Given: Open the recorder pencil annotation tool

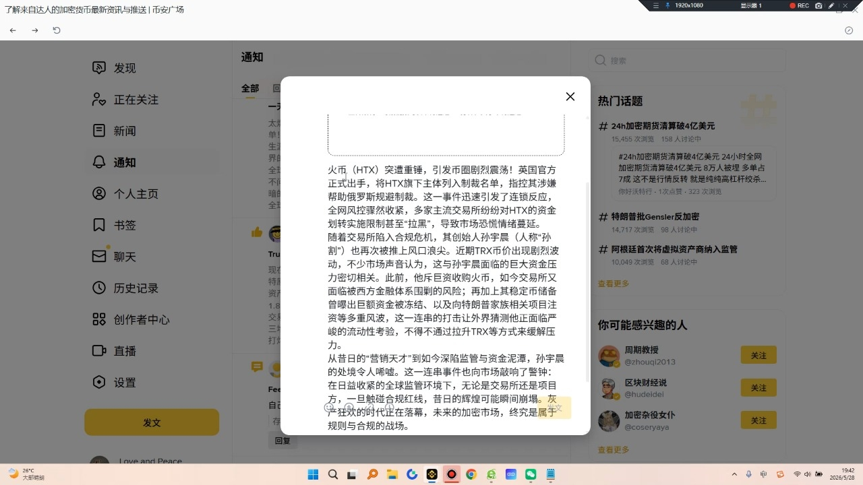Looking at the screenshot, I should (831, 5).
